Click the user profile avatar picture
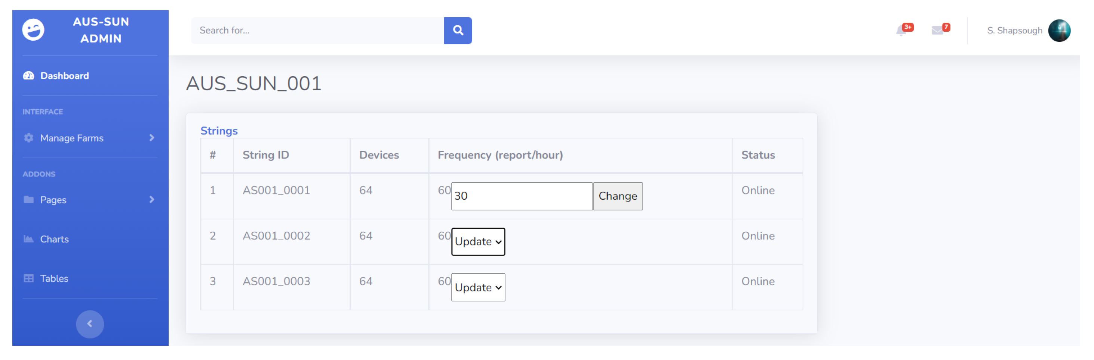Screen dimensions: 1094x360 click(x=1059, y=31)
